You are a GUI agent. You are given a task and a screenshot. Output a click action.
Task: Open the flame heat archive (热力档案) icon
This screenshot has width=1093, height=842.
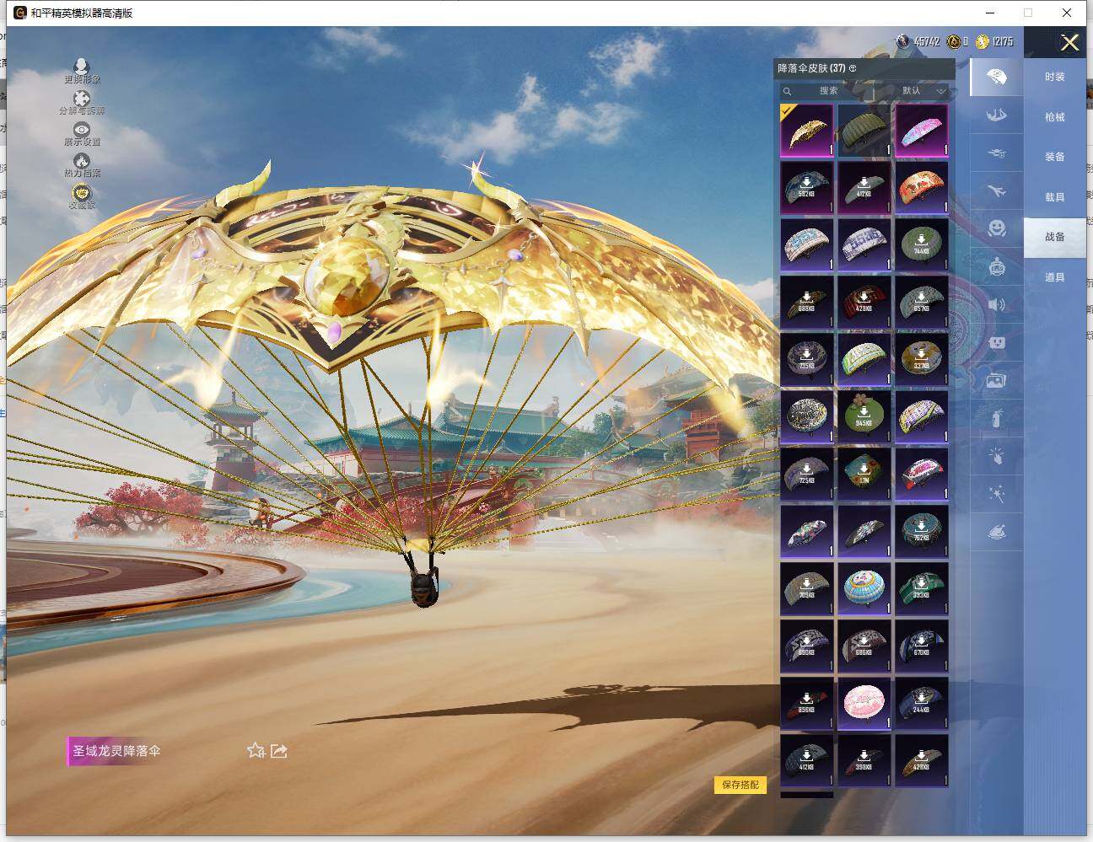pyautogui.click(x=82, y=160)
